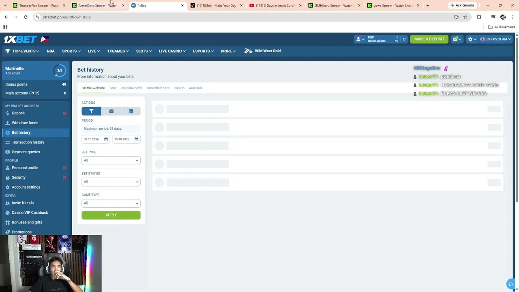Click the Apply button

coord(111,215)
